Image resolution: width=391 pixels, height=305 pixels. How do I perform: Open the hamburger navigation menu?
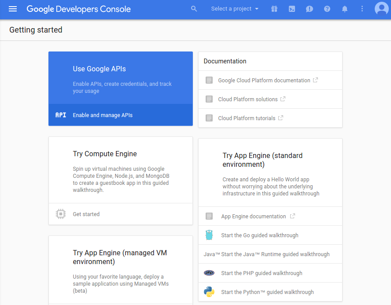click(13, 9)
